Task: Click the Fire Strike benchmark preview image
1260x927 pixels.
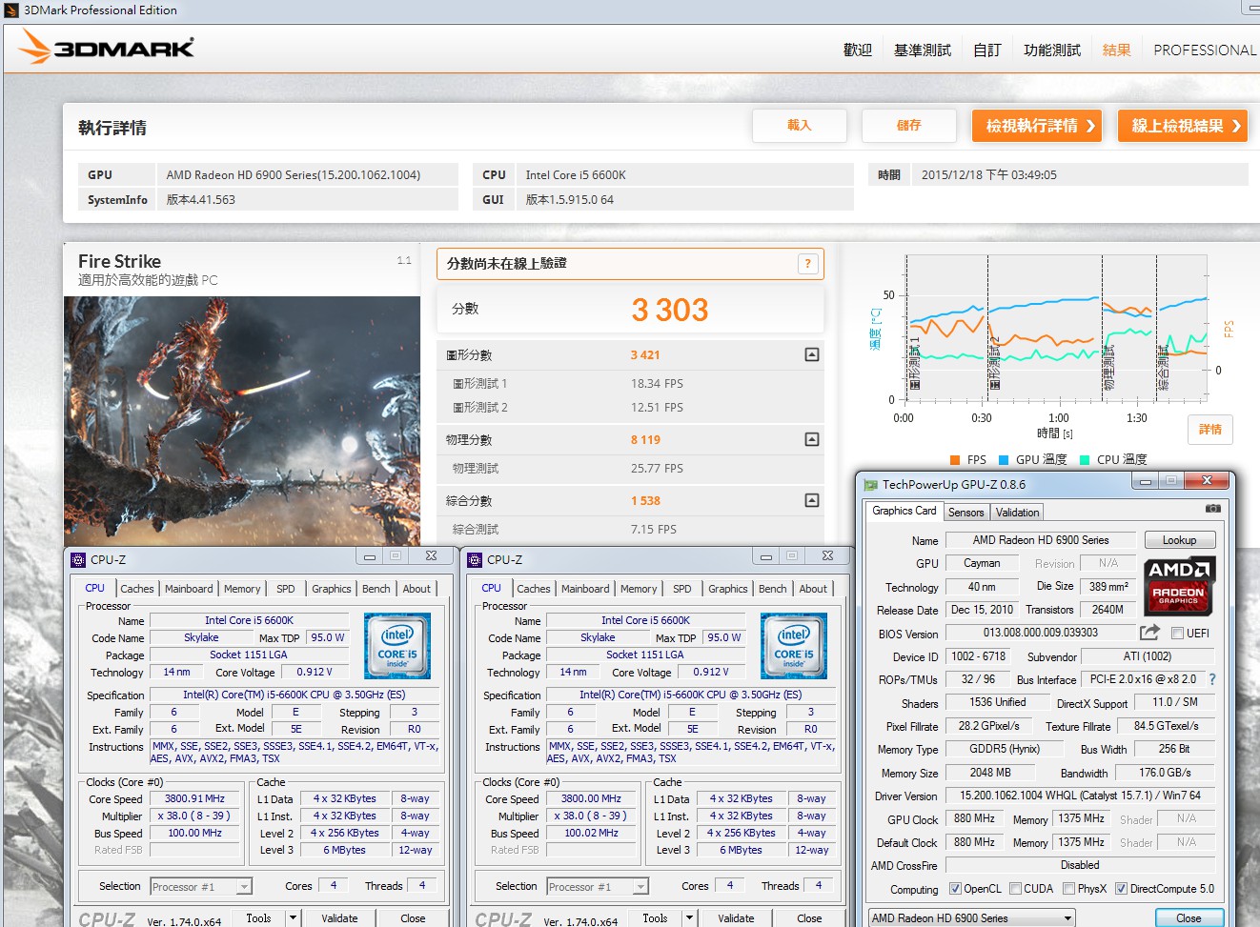Action: [x=242, y=420]
